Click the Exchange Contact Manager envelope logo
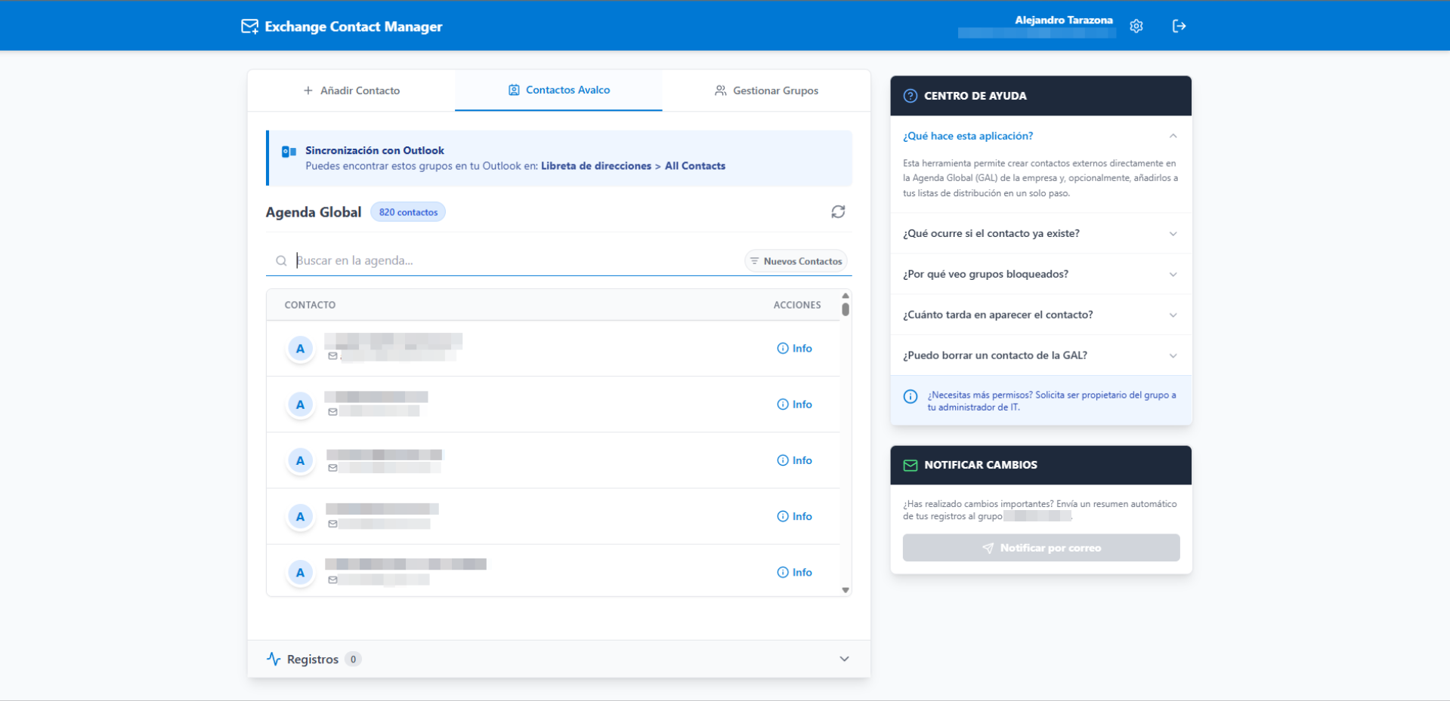 click(x=249, y=26)
